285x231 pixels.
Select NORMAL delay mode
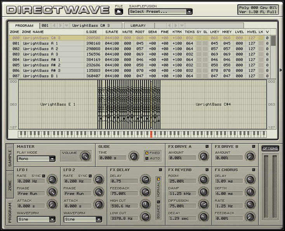click(158, 179)
